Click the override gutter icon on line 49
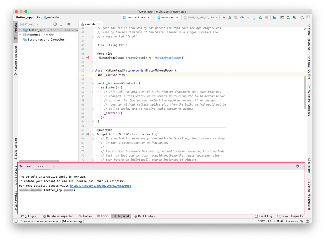This screenshot has width=325, height=241. (87, 58)
